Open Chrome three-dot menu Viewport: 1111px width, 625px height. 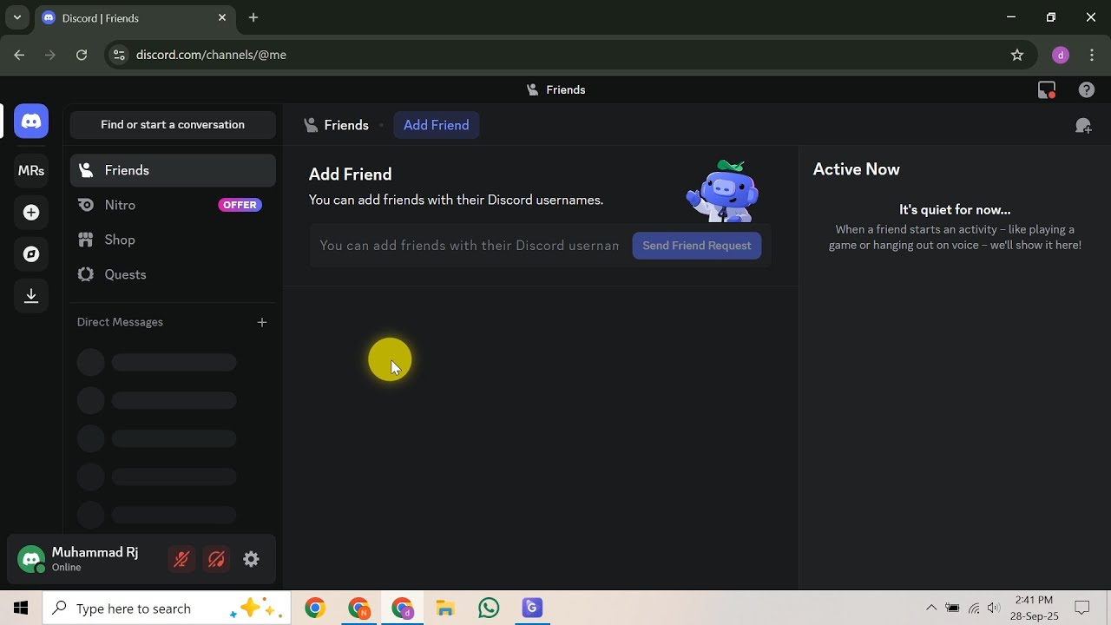1092,55
